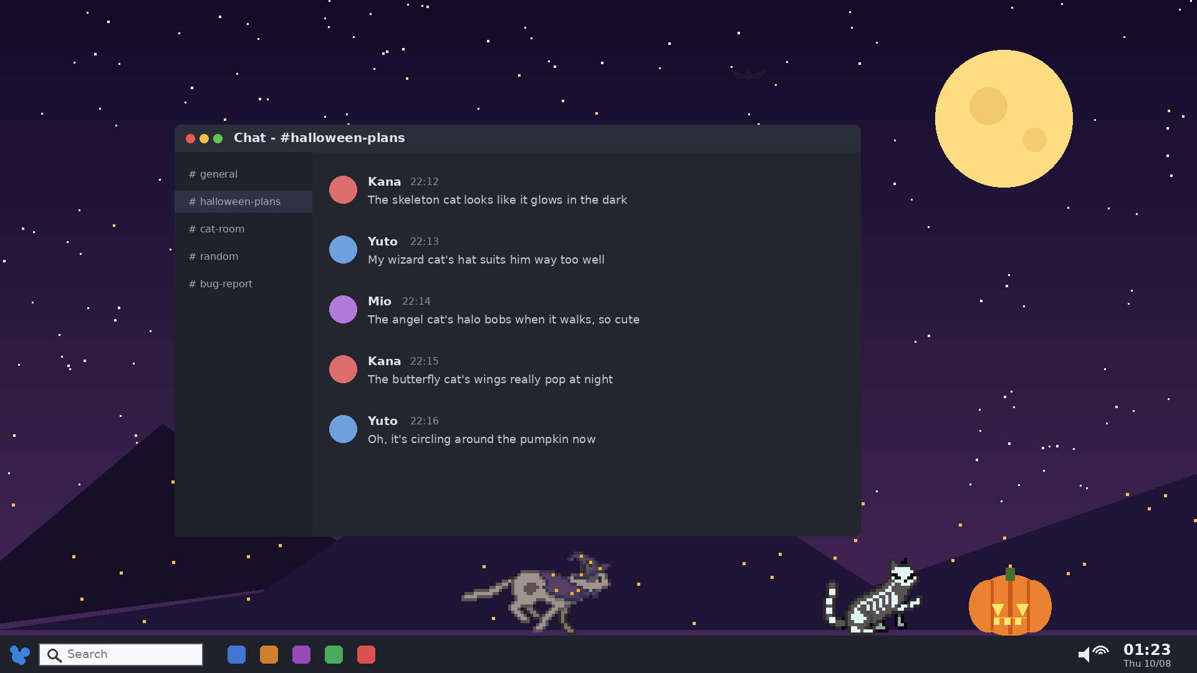Click Yuto's avatar on the 22:16 message
Viewport: 1197px width, 673px height.
tap(343, 429)
